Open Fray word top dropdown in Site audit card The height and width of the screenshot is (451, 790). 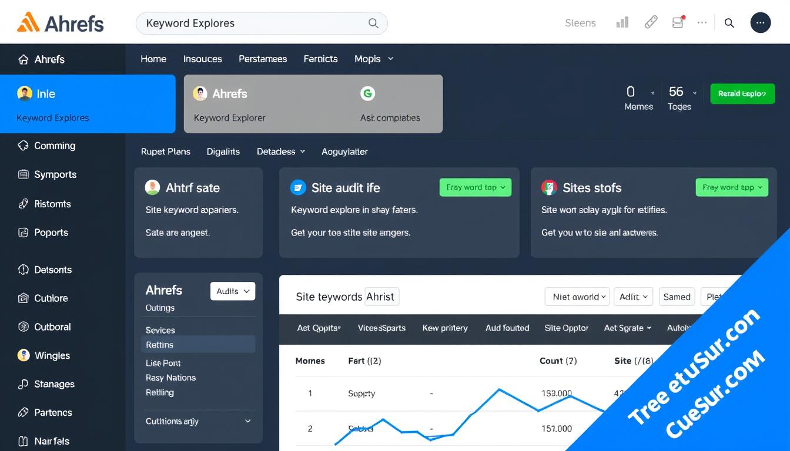476,187
